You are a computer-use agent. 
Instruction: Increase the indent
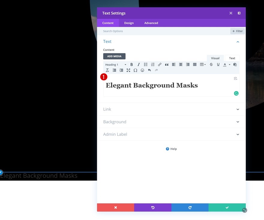121,70
